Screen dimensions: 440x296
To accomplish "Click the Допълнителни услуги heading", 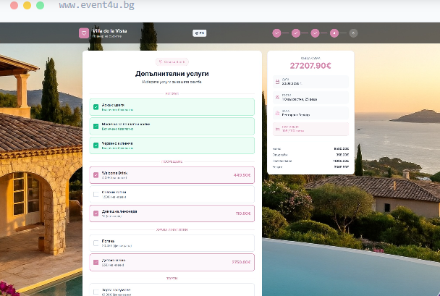I will click(x=172, y=74).
